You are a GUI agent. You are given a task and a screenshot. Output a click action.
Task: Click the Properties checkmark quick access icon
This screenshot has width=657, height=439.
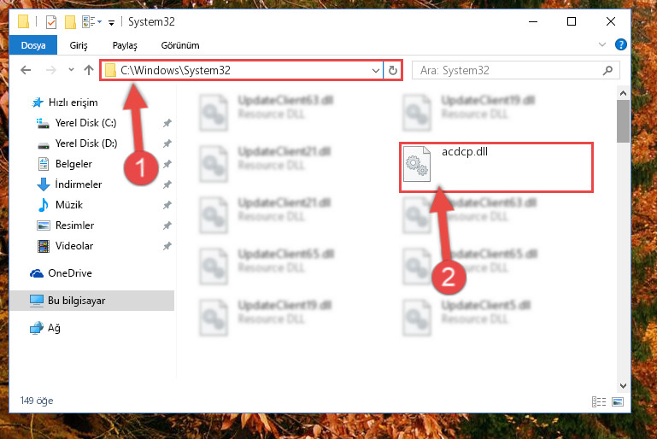coord(51,22)
